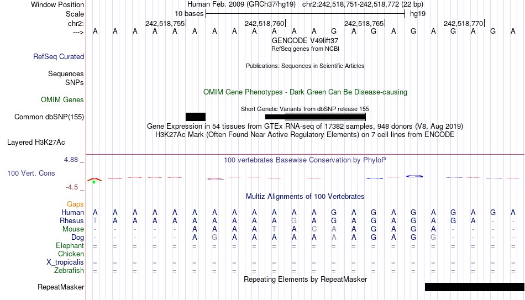Click the Scale track label
Viewport: 525px width, 300px height.
click(x=75, y=14)
